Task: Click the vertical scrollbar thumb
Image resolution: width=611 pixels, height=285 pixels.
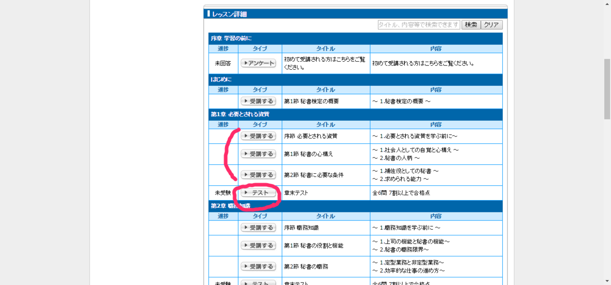Action: pos(607,88)
